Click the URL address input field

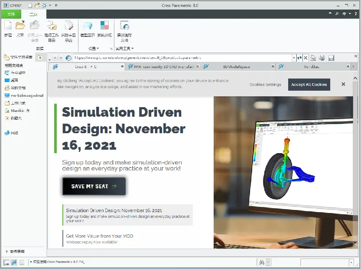pos(182,58)
